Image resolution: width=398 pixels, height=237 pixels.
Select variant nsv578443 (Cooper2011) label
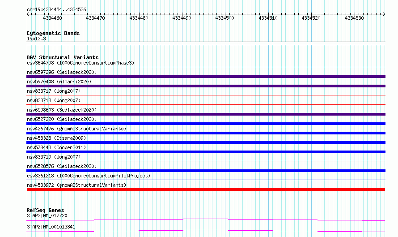56,147
